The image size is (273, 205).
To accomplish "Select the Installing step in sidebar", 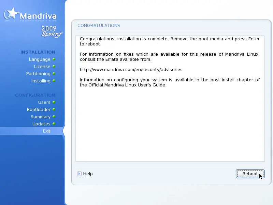I will pos(41,81).
